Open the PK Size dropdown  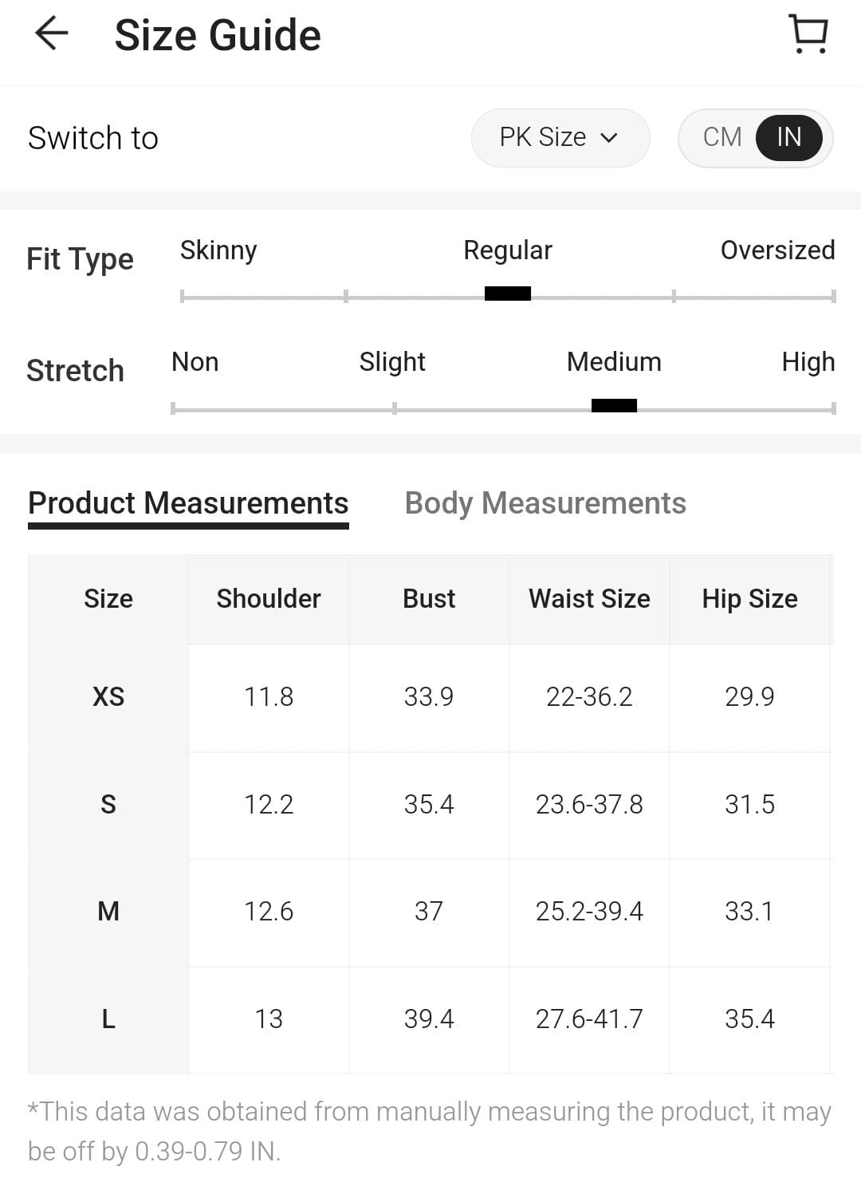click(559, 137)
